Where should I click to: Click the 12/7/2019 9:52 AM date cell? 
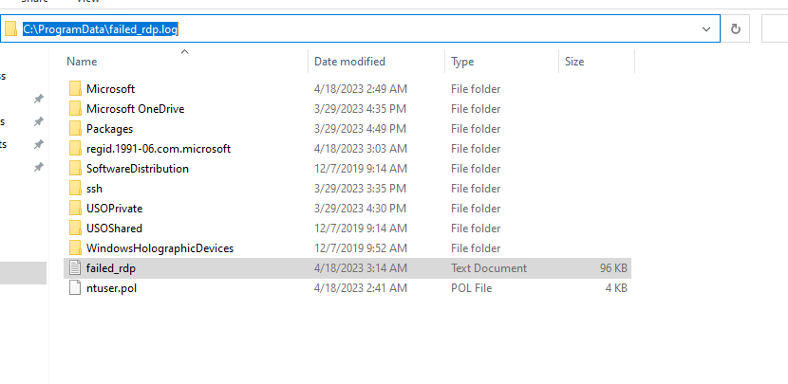tap(361, 248)
